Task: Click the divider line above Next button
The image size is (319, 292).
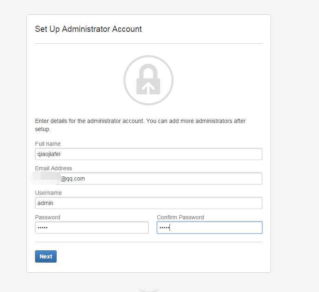Action: pos(149,242)
